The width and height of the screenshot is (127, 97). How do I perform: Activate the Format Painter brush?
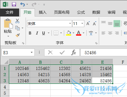(18, 35)
